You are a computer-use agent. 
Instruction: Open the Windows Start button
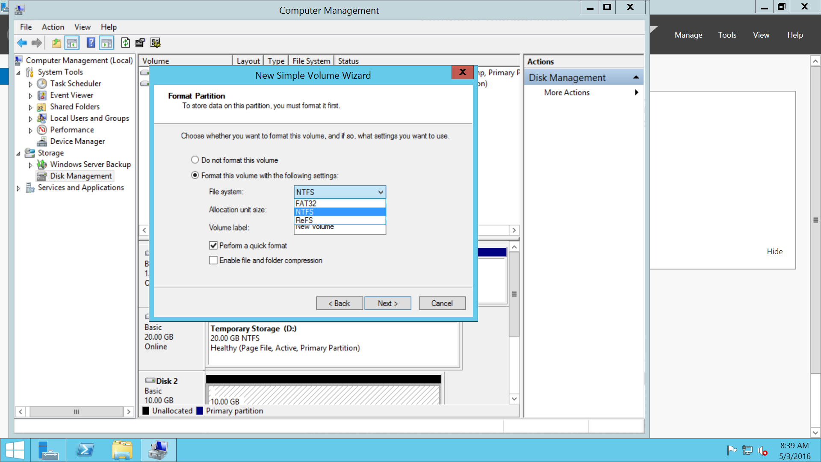(x=15, y=450)
